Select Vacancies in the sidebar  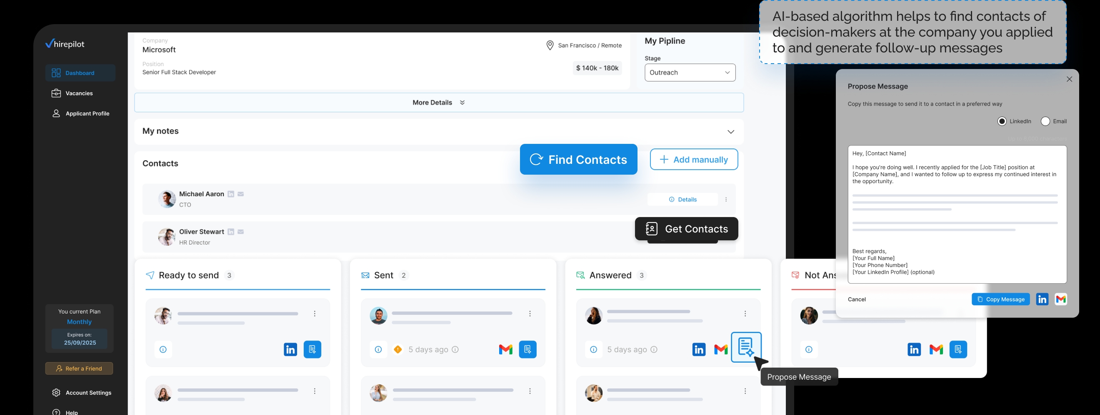point(80,93)
